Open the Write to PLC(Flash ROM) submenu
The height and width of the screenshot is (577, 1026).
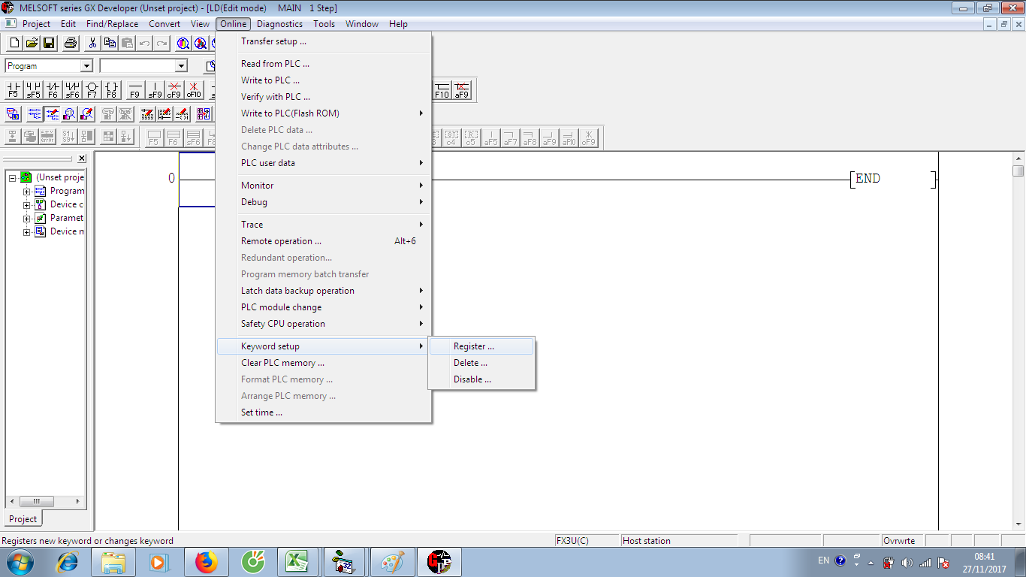click(x=323, y=113)
